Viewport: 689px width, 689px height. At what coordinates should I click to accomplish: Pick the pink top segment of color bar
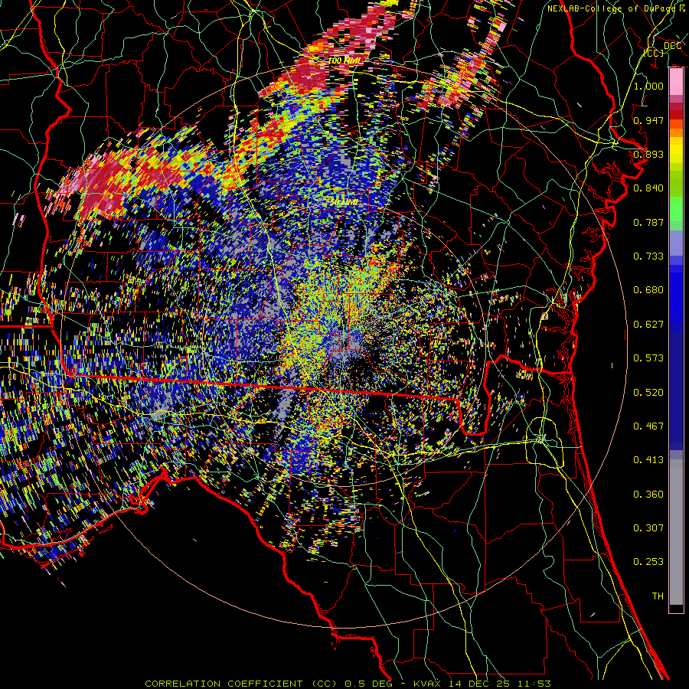(x=676, y=81)
